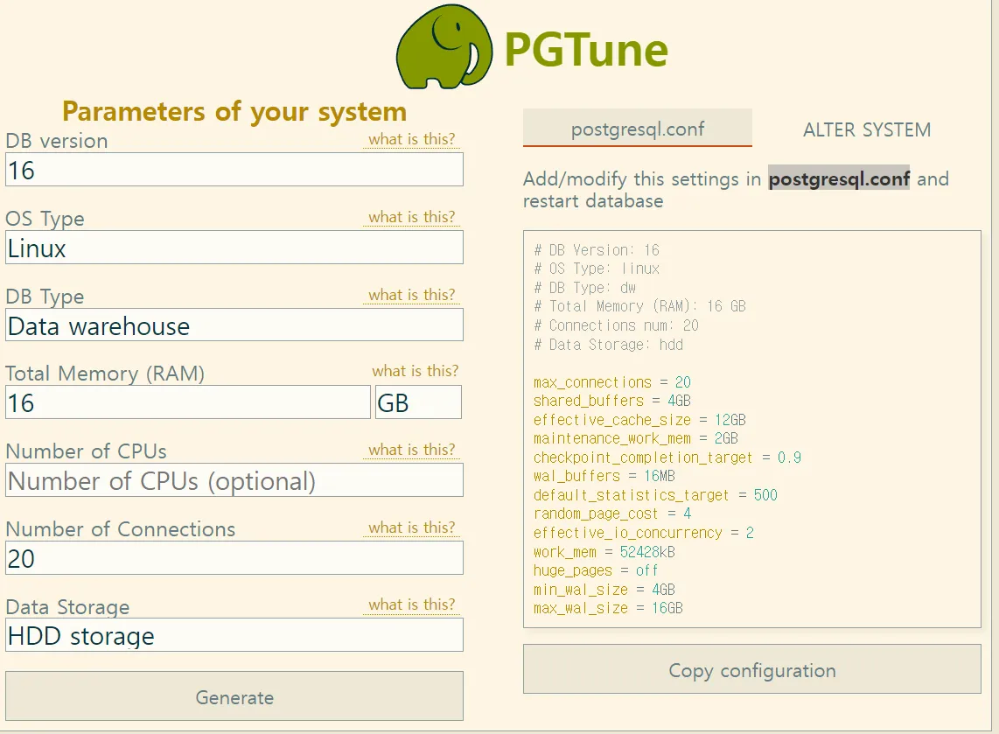Switch to the ALTER SYSTEM tab
This screenshot has height=734, width=999.
coord(867,129)
